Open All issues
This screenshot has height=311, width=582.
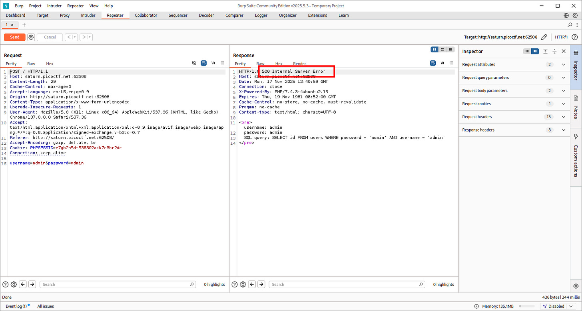click(x=46, y=306)
